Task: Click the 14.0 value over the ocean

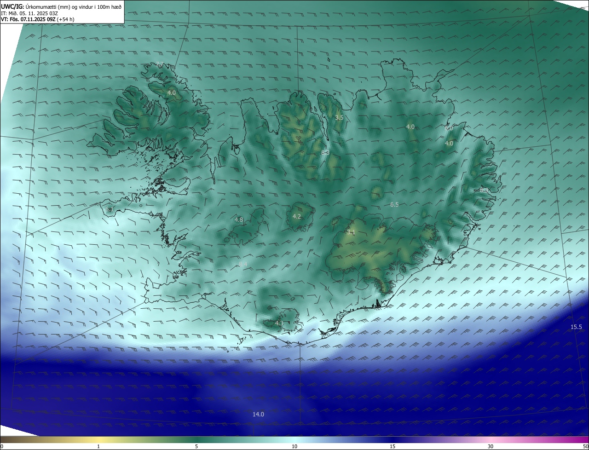Action: [x=258, y=414]
